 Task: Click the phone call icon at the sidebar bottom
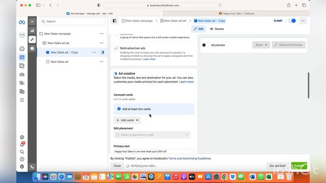tap(32, 167)
